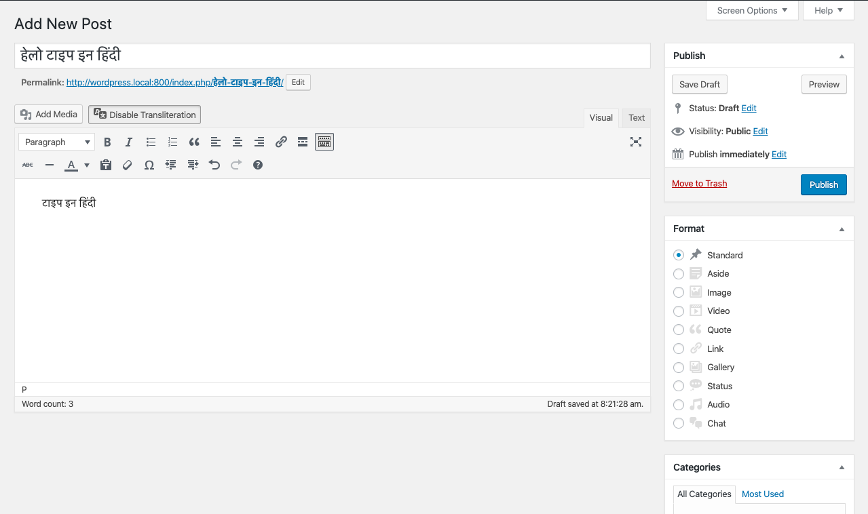This screenshot has width=868, height=514.
Task: Click the blue Publish button
Action: [x=824, y=184]
